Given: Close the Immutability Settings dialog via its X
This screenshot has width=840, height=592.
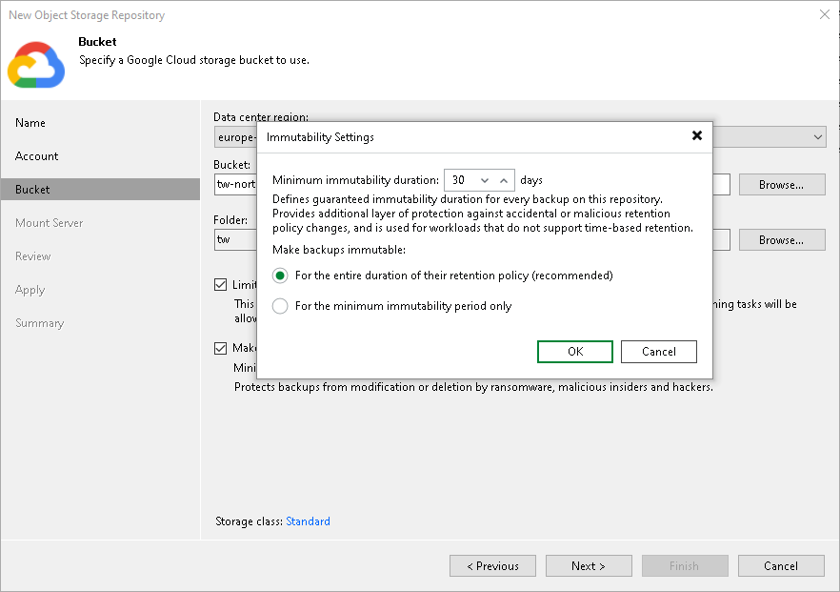Looking at the screenshot, I should tap(697, 135).
